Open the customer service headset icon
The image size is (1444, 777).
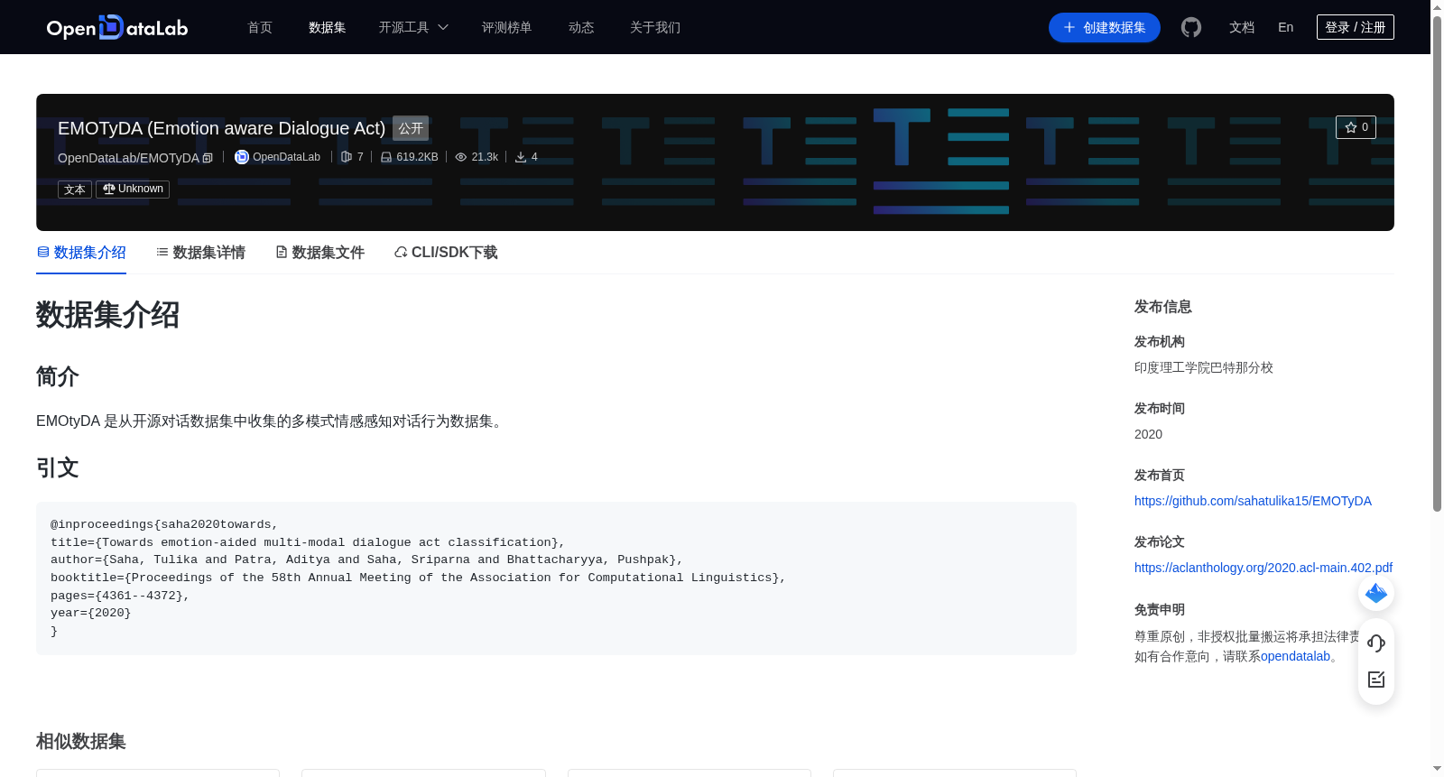[1376, 643]
